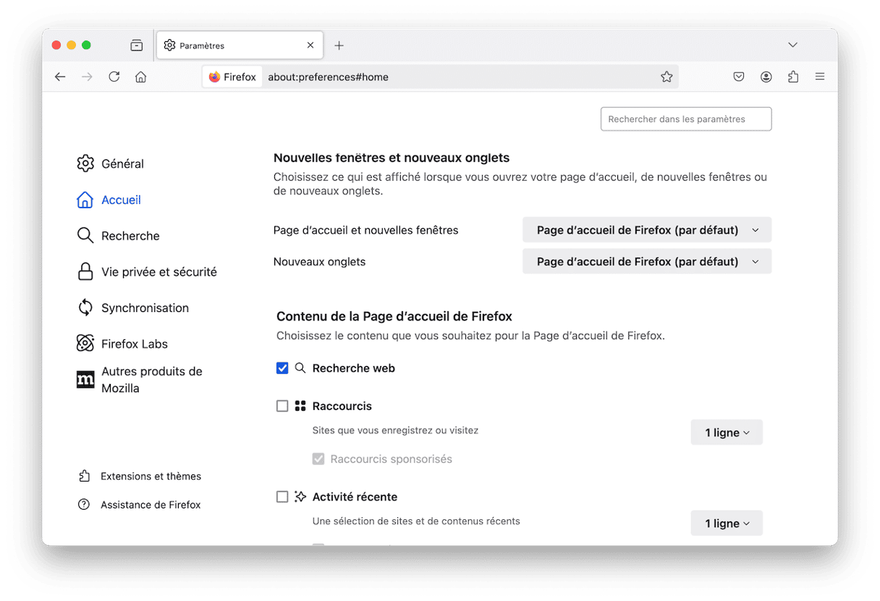Click the sync arrows icon beside Synchronisation

[85, 308]
